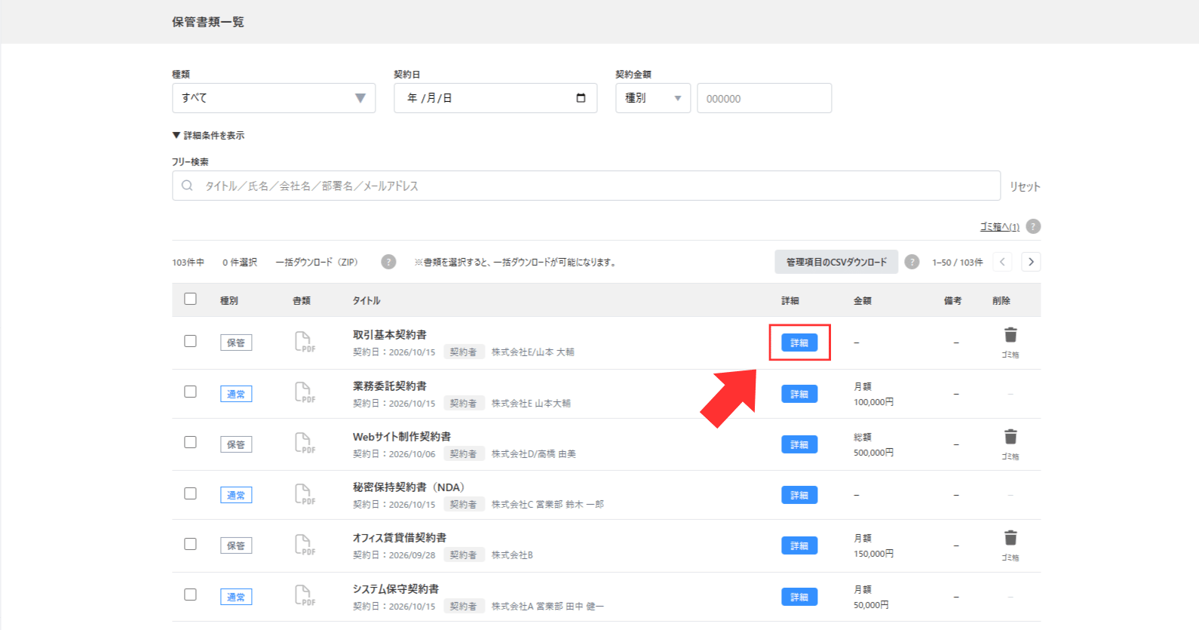The image size is (1199, 630).
Task: Click help icon next to ゴミ箱へ link
Action: 1033,226
